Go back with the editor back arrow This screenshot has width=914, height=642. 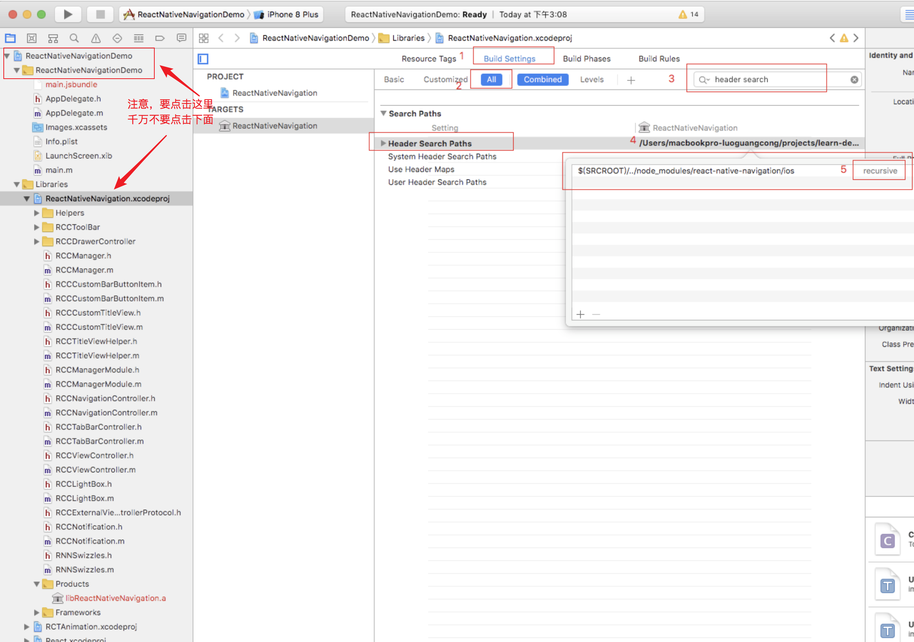(221, 38)
